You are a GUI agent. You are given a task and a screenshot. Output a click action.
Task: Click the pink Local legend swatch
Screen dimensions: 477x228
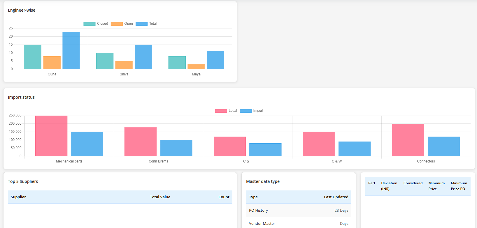click(x=221, y=111)
